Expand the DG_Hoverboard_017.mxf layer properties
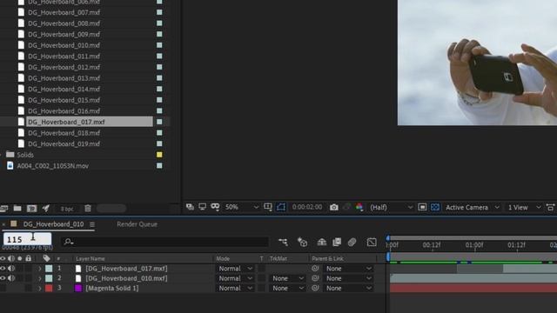This screenshot has height=313, width=557. 40,269
